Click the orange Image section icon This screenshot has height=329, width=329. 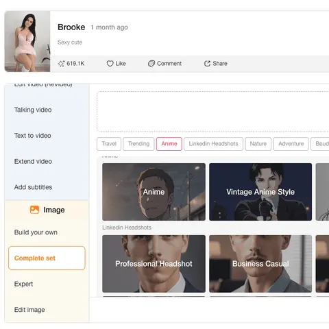click(34, 210)
